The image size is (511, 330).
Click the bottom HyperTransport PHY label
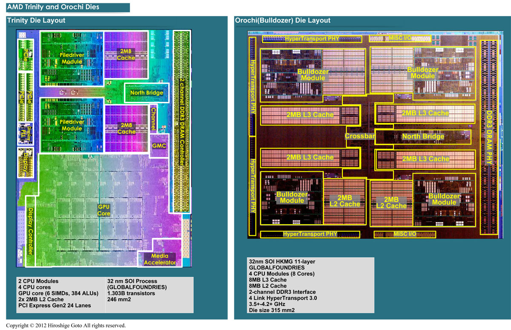point(309,234)
